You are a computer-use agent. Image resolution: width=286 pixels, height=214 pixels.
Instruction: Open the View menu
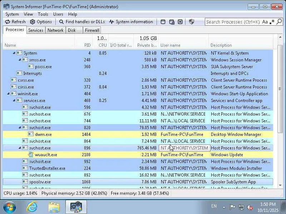point(28,14)
